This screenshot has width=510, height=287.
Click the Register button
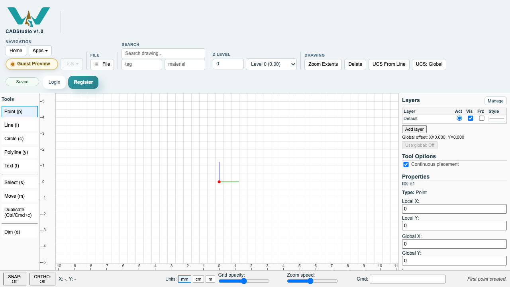(83, 82)
